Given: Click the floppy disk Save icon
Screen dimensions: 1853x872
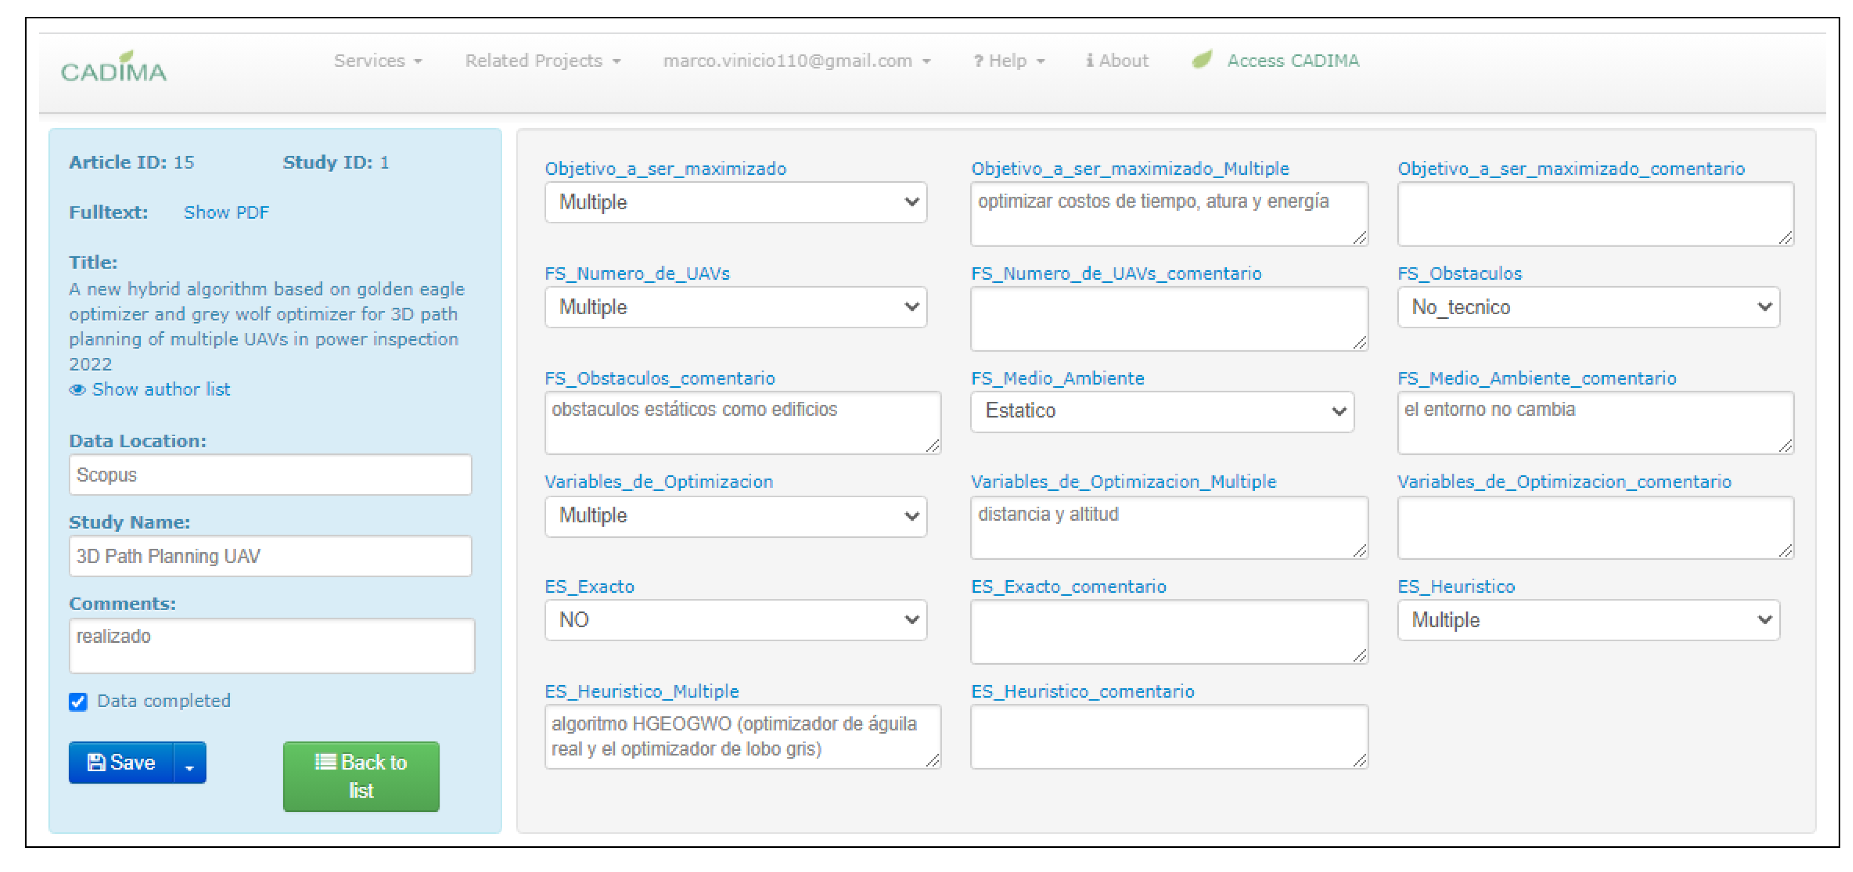Looking at the screenshot, I should (96, 762).
